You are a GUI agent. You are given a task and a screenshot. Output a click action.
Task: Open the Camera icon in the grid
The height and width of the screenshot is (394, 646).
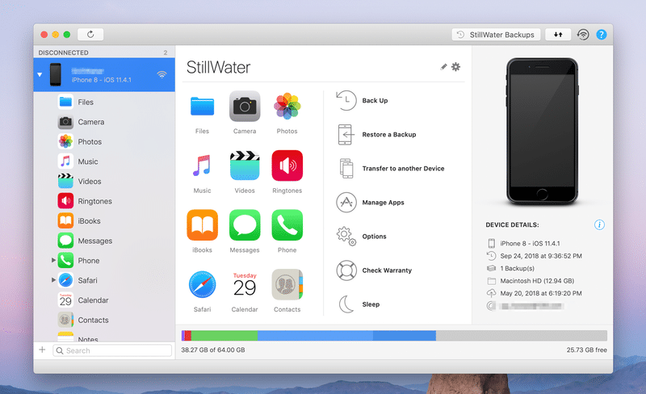pyautogui.click(x=245, y=107)
